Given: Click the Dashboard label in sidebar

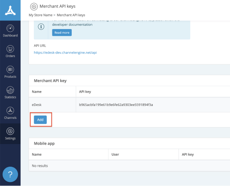Looking at the screenshot, I should 10,35.
